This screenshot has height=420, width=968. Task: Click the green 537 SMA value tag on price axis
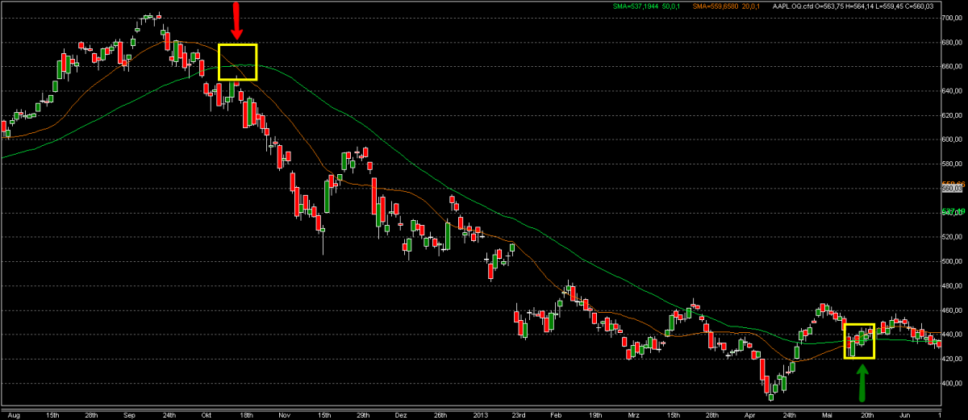(954, 213)
